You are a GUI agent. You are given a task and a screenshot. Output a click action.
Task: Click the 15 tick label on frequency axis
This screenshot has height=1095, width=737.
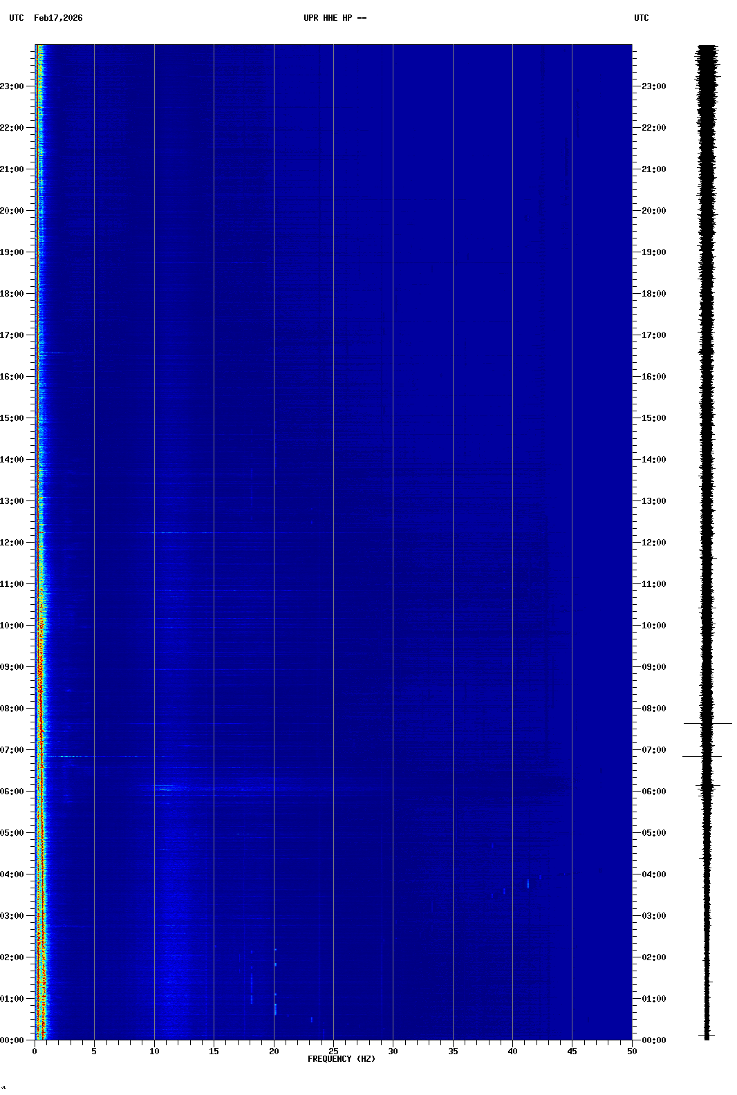tap(214, 1051)
